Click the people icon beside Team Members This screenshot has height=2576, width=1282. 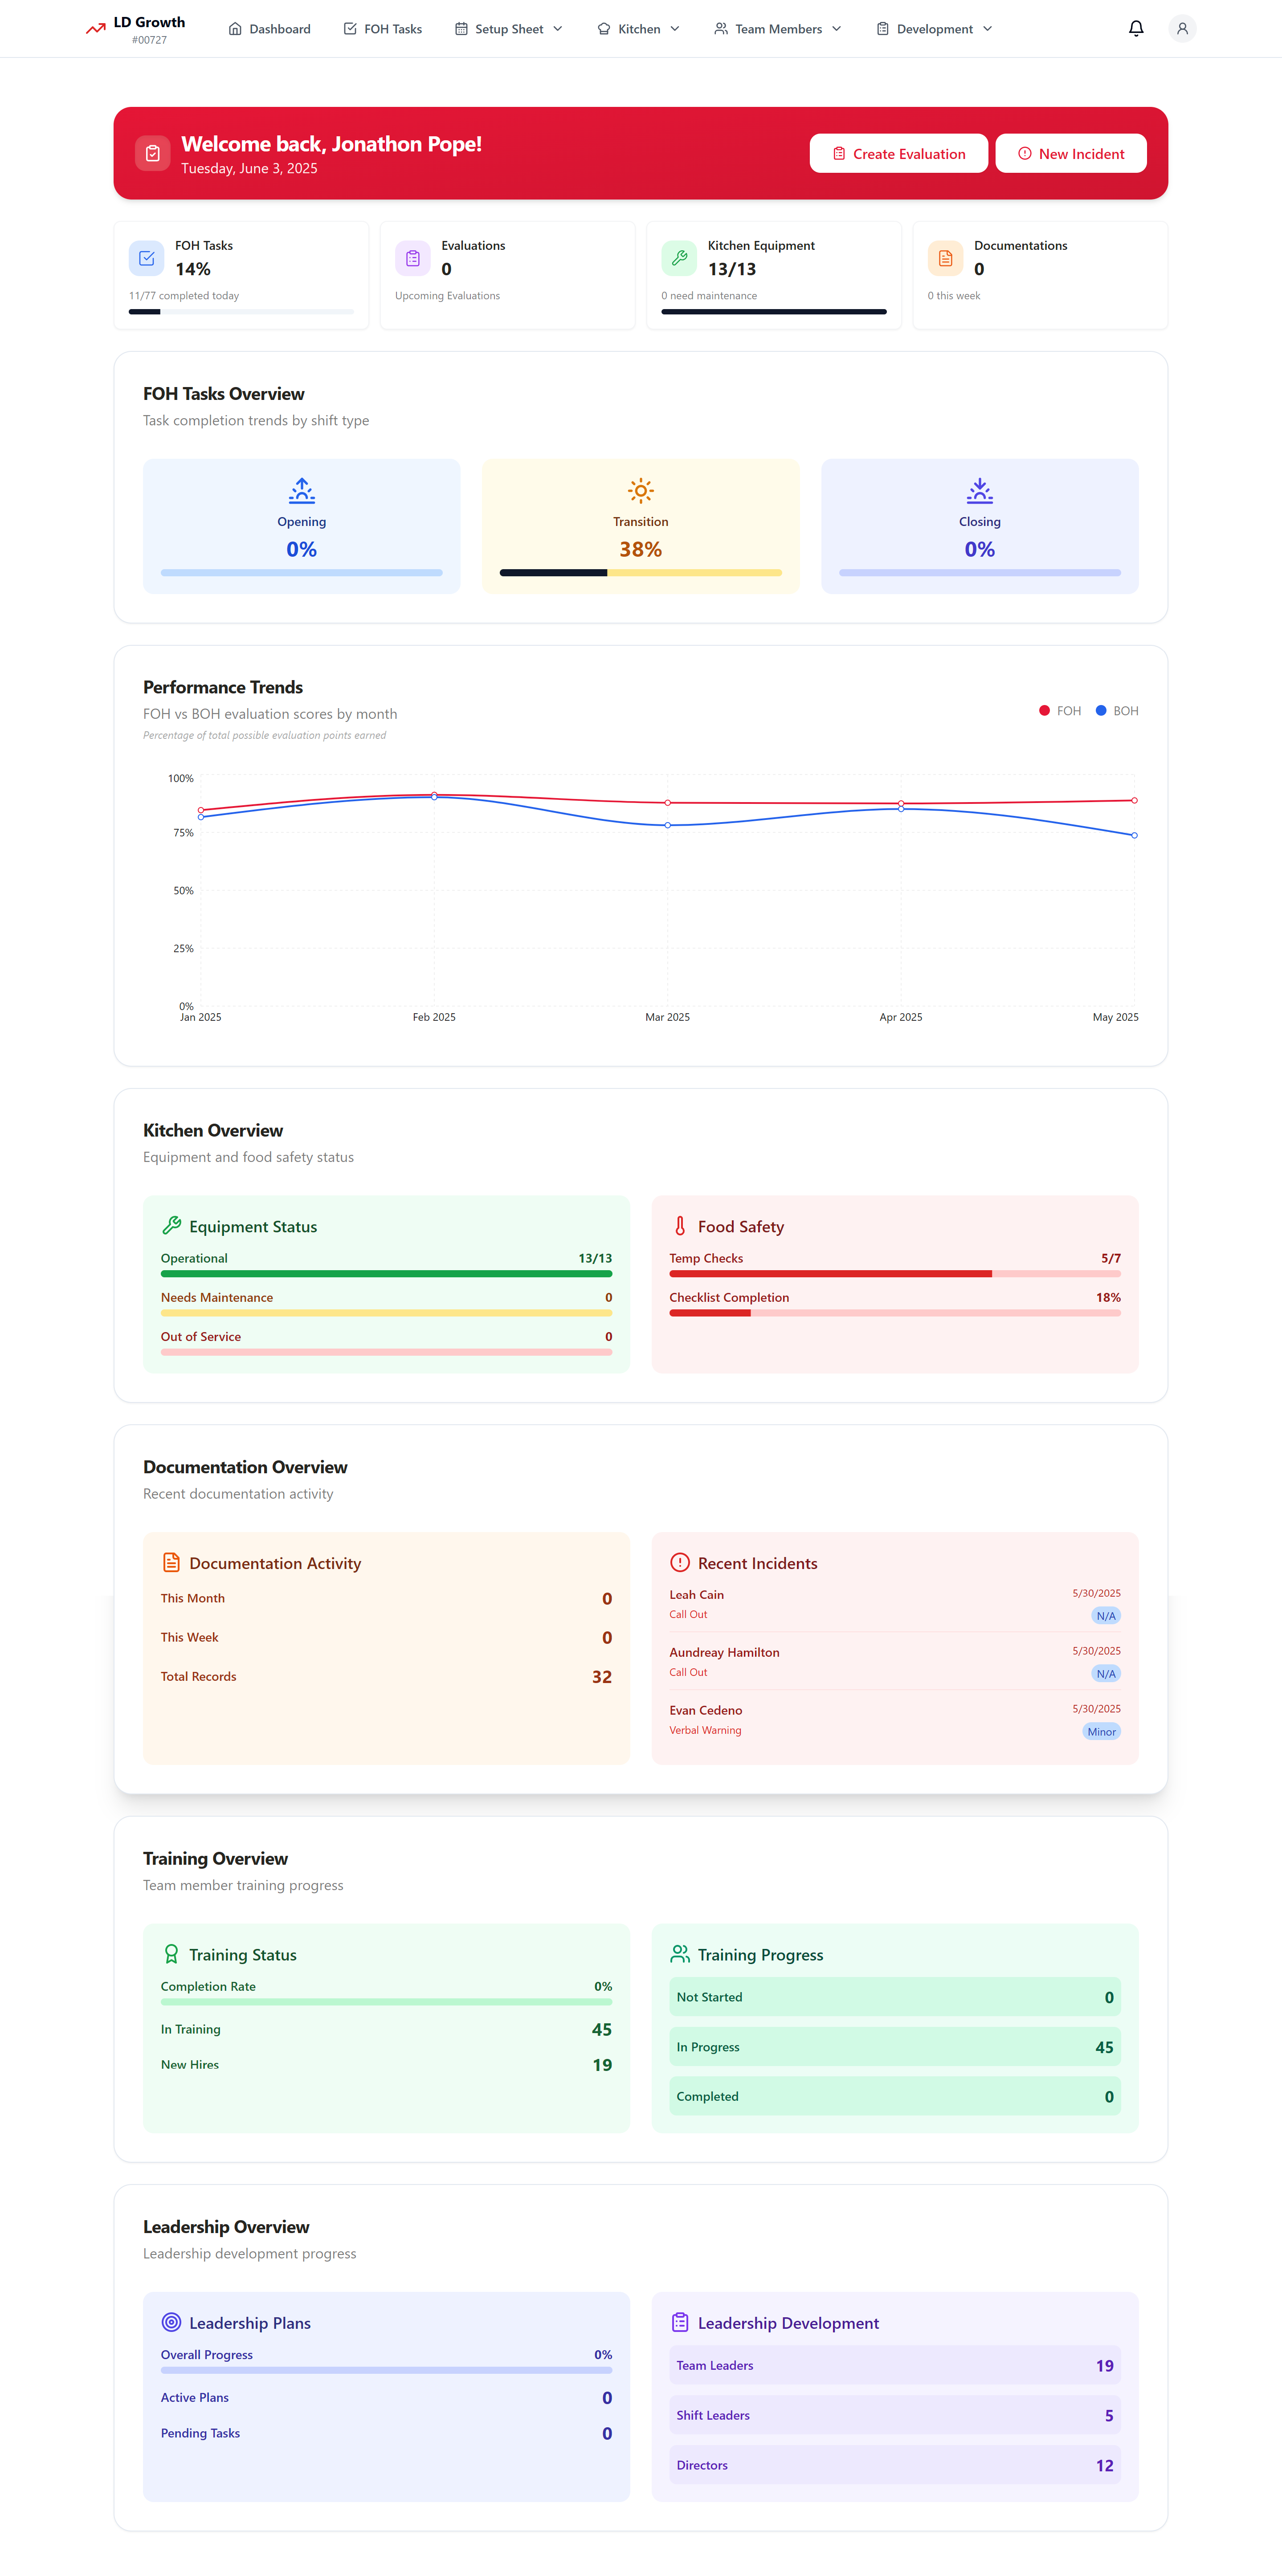[721, 29]
